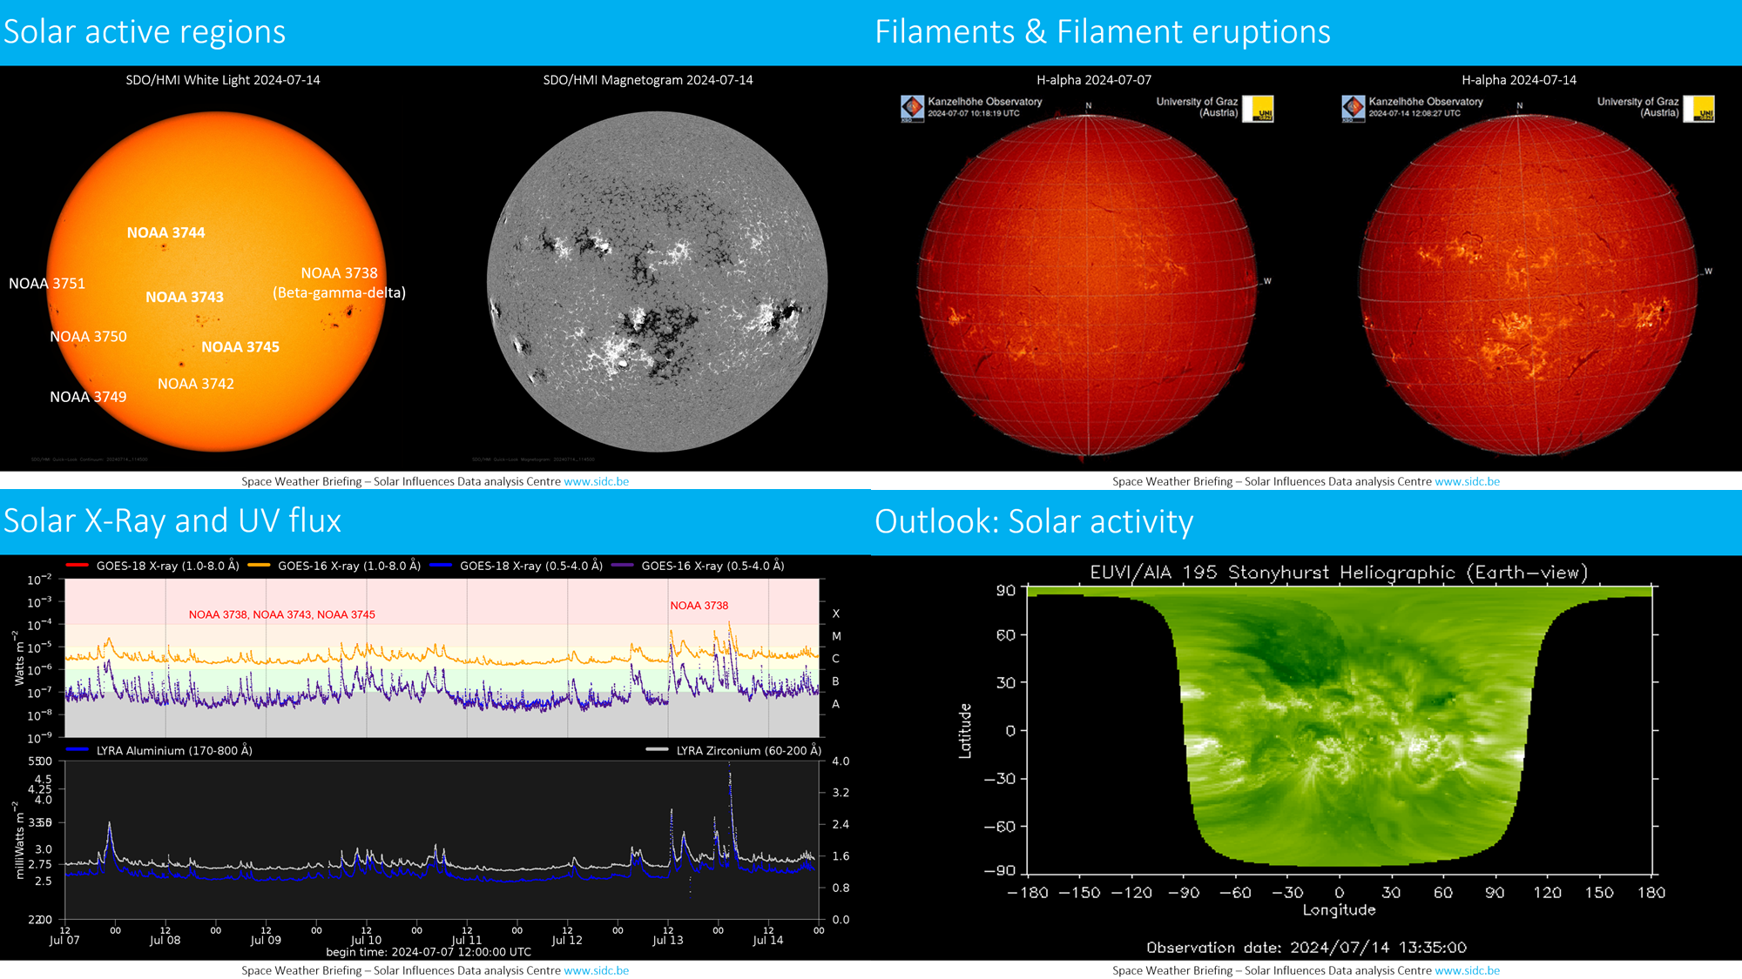Open www.sidc.be link under Outlook panel
The width and height of the screenshot is (1742, 979).
click(x=1467, y=970)
